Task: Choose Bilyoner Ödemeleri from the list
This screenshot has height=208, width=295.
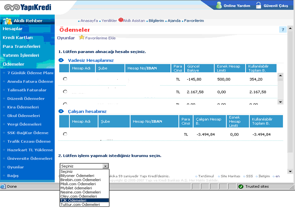Action: pyautogui.click(x=85, y=176)
